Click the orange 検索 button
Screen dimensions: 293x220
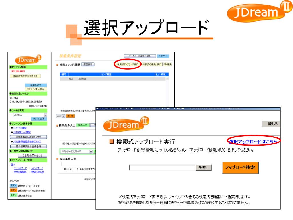coord(70,116)
